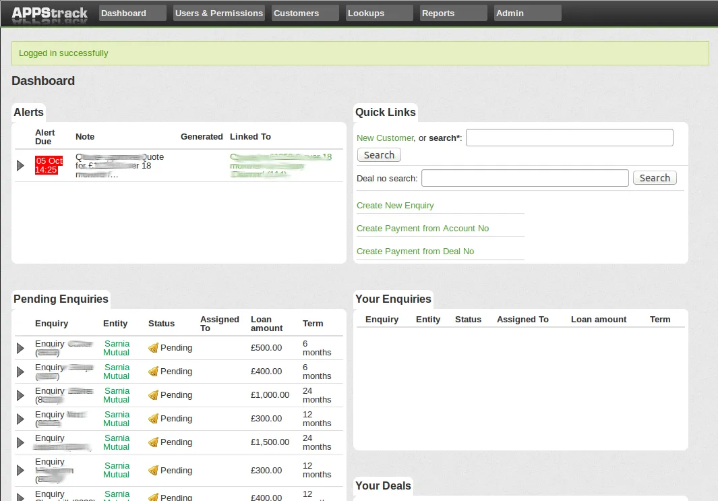
Task: Open Create Payment from Account No link
Action: [x=423, y=229]
